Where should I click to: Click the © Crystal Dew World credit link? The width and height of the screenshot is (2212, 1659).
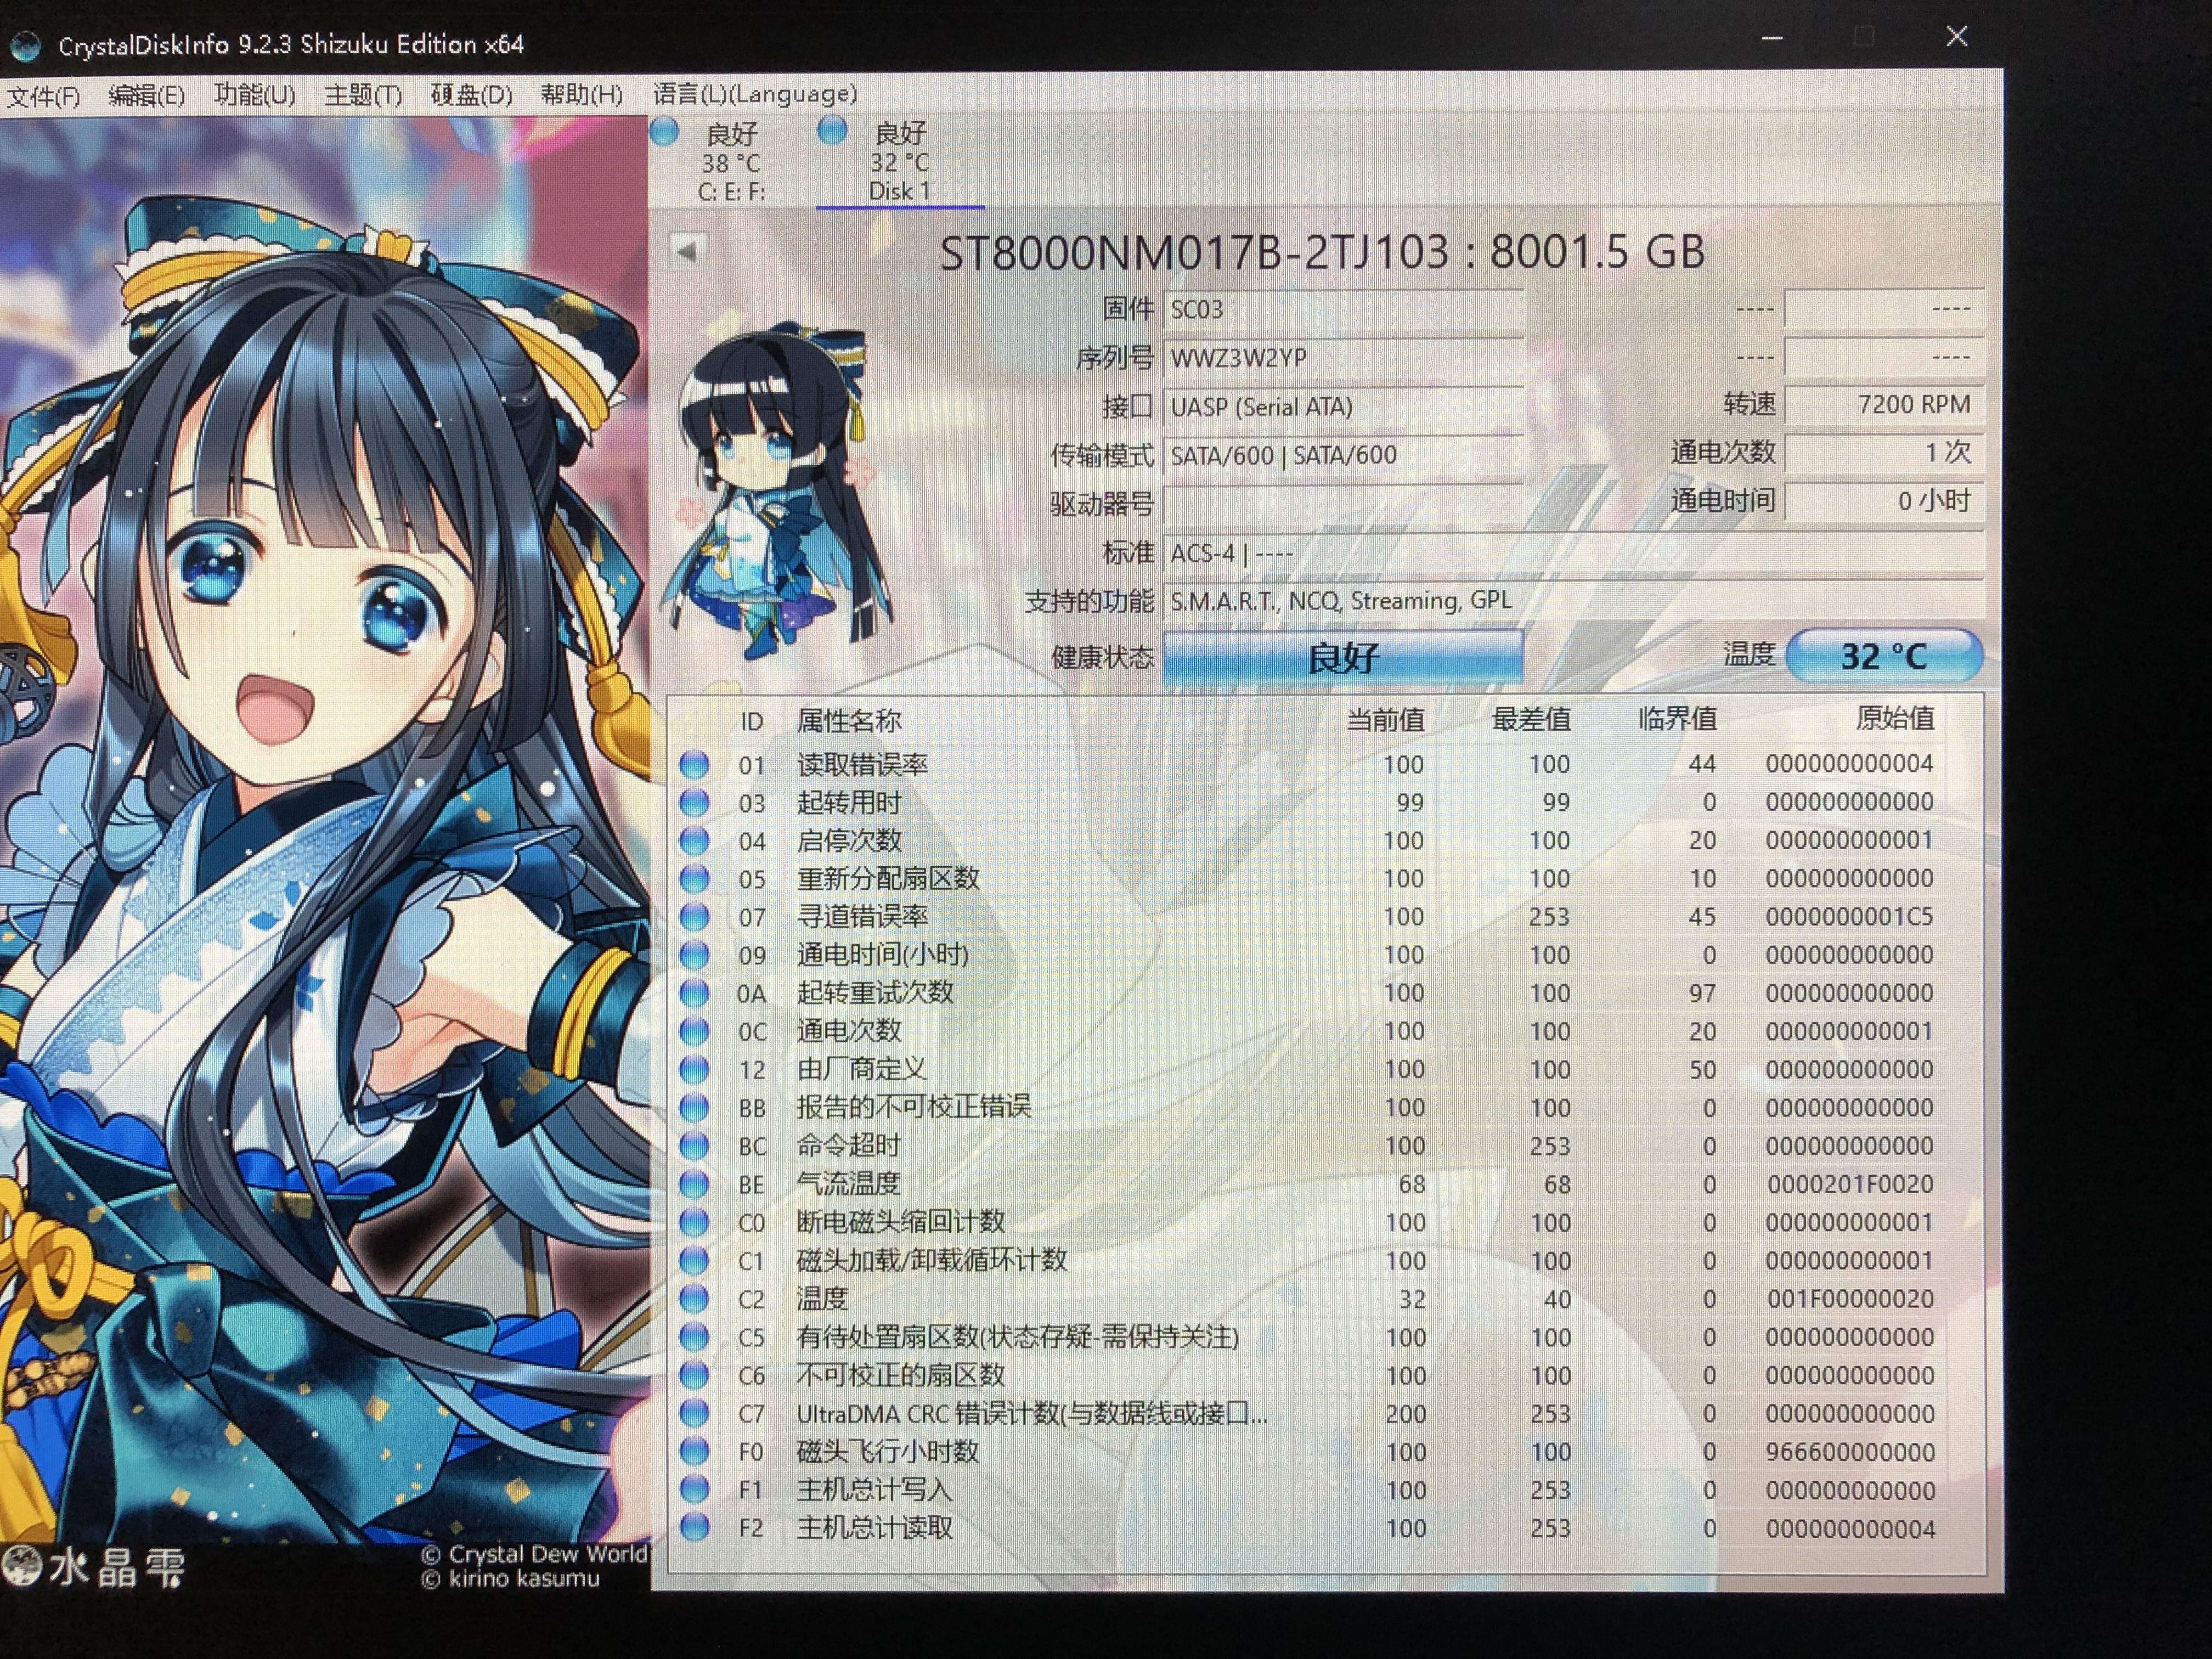[534, 1554]
